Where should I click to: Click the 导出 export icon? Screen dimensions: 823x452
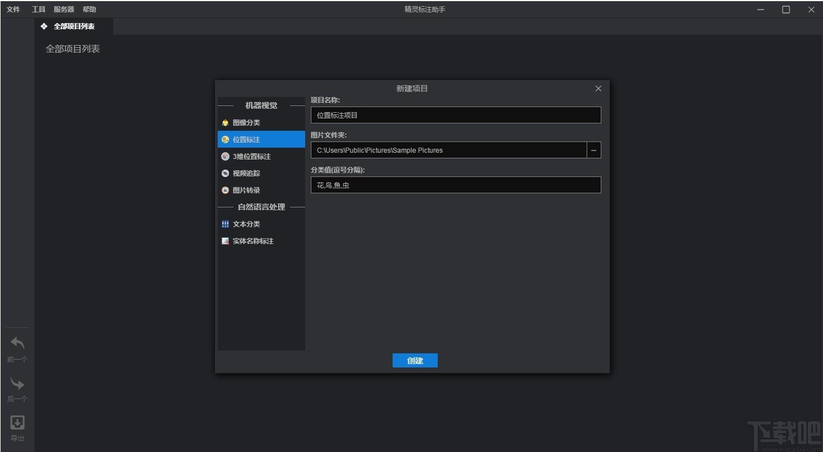[17, 423]
